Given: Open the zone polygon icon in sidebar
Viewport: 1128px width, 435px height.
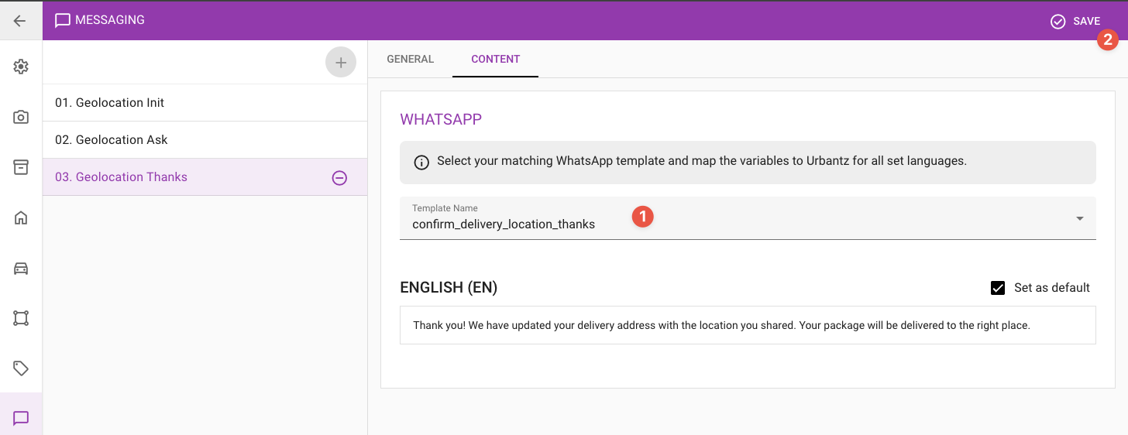Looking at the screenshot, I should pos(21,318).
